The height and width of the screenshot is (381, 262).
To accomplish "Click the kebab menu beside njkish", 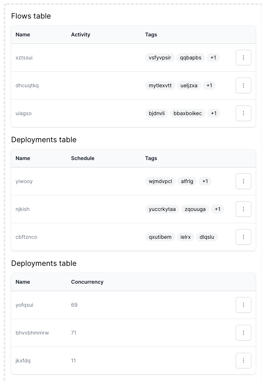I will [243, 209].
